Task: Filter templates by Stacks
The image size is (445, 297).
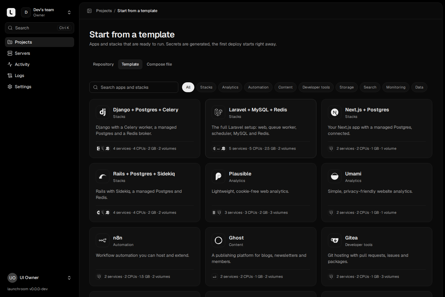Action: 206,87
